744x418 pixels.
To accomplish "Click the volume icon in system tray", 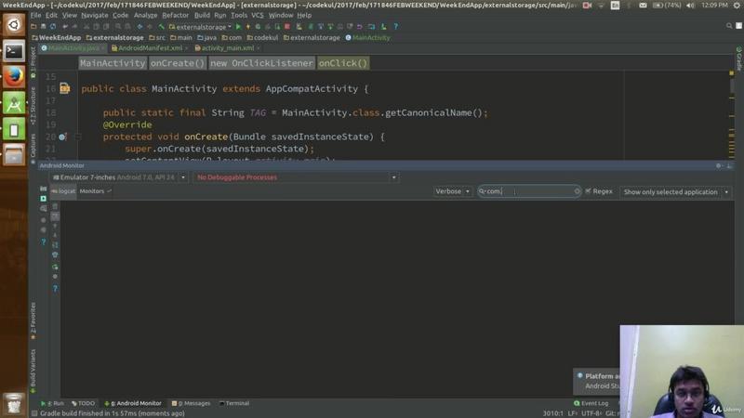I will click(690, 6).
